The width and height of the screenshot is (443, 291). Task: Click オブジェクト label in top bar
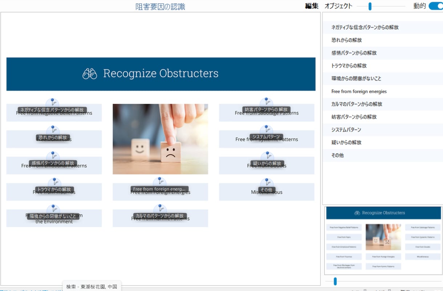338,6
